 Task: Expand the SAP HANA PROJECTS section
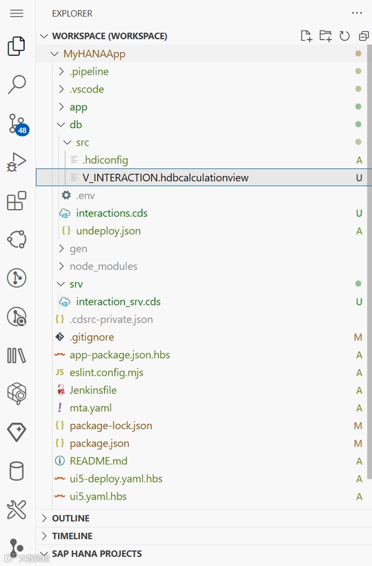pyautogui.click(x=96, y=554)
